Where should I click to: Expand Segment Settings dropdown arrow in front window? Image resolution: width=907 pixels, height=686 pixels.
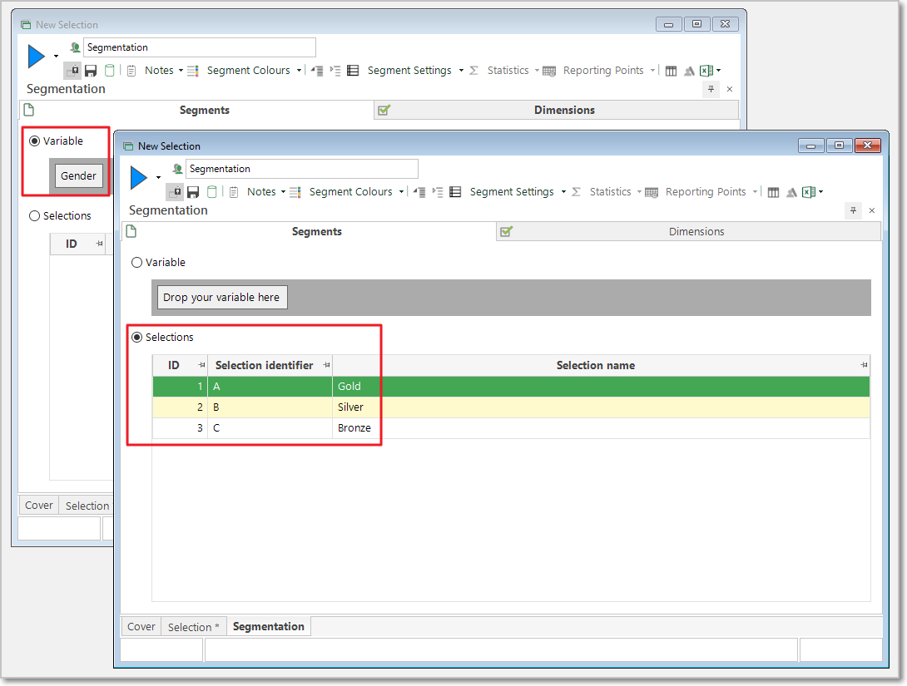[x=563, y=192]
